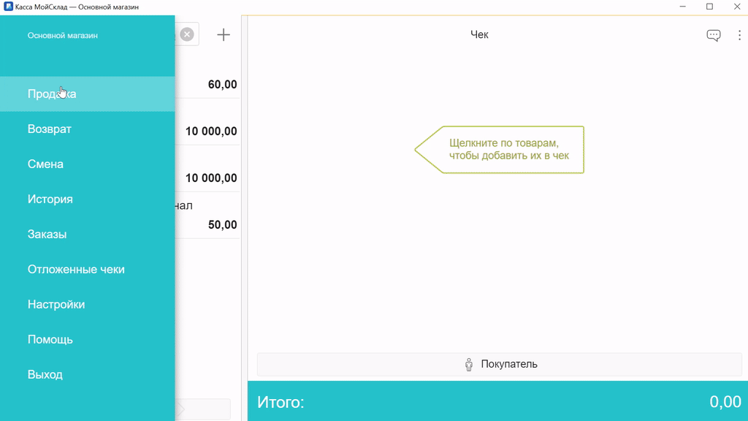Open the chat message icon
Image resolution: width=748 pixels, height=421 pixels.
point(713,35)
